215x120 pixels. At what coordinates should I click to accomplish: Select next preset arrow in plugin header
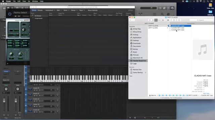19,16
